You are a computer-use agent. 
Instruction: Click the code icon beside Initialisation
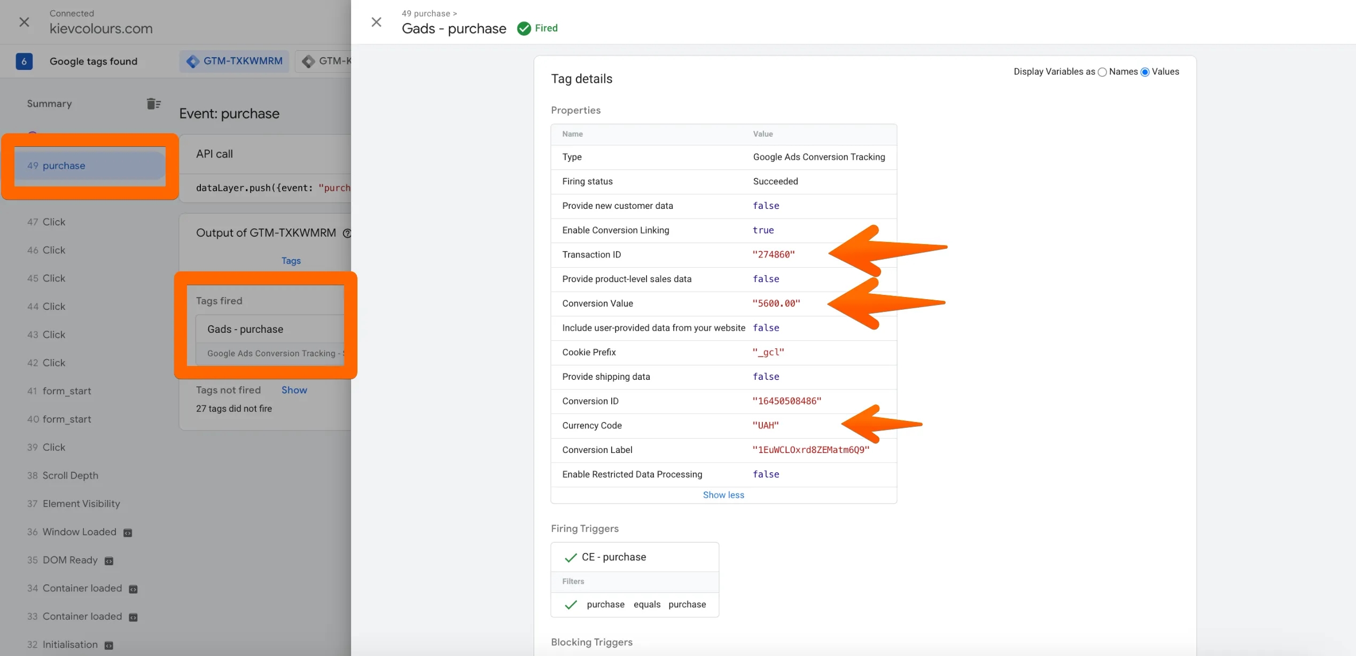[109, 645]
